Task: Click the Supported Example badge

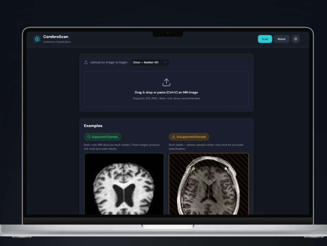Action: point(102,137)
